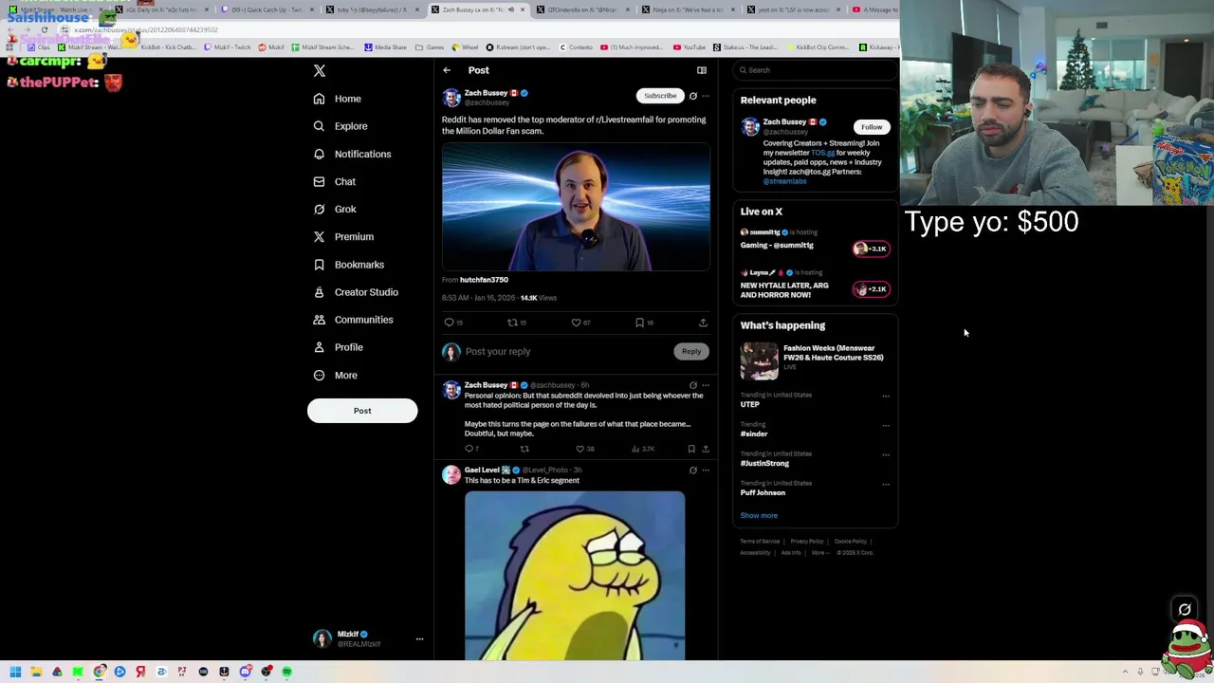Open Grok in the sidebar
1214x683 pixels.
[335, 209]
